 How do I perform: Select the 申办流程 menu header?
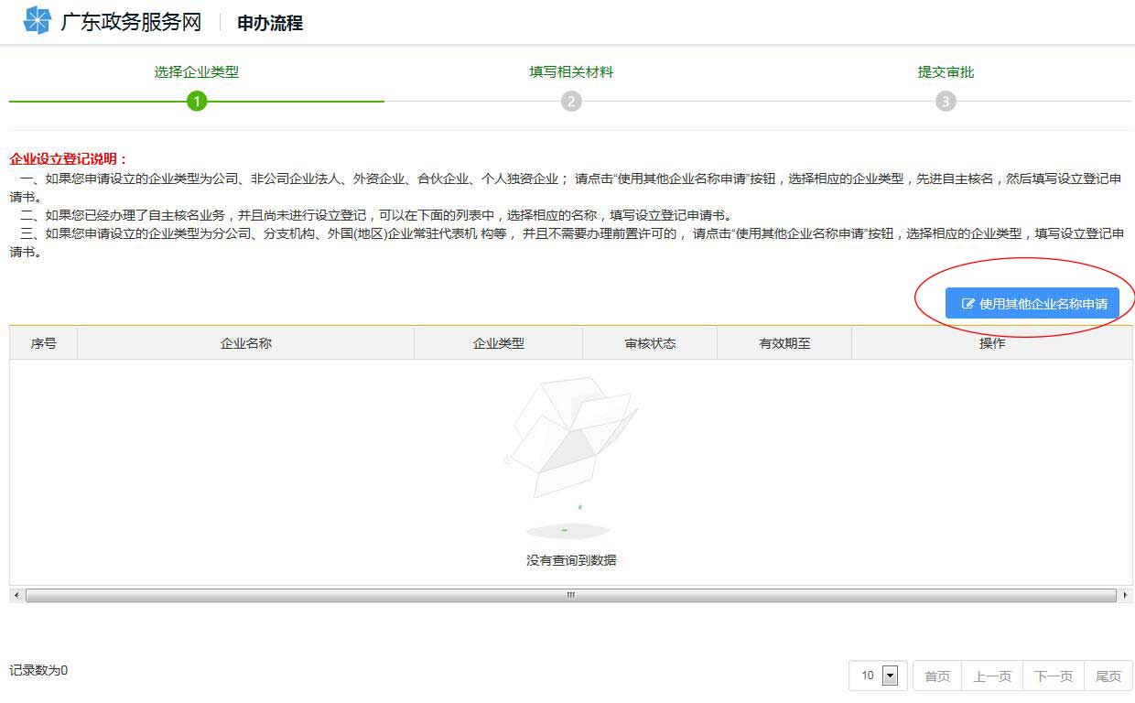tap(268, 22)
